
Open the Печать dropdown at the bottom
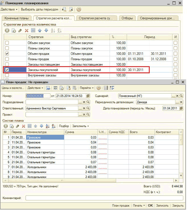[139, 205]
